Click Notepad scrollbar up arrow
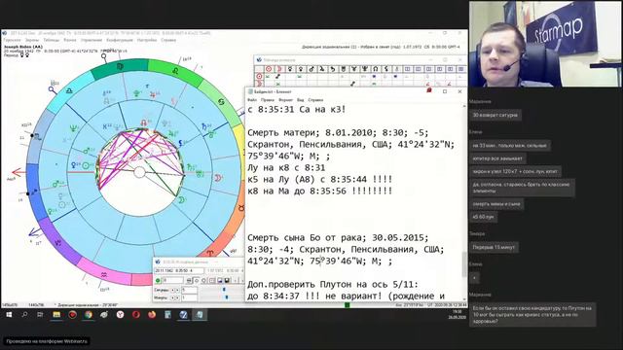623x350 pixels. click(463, 106)
